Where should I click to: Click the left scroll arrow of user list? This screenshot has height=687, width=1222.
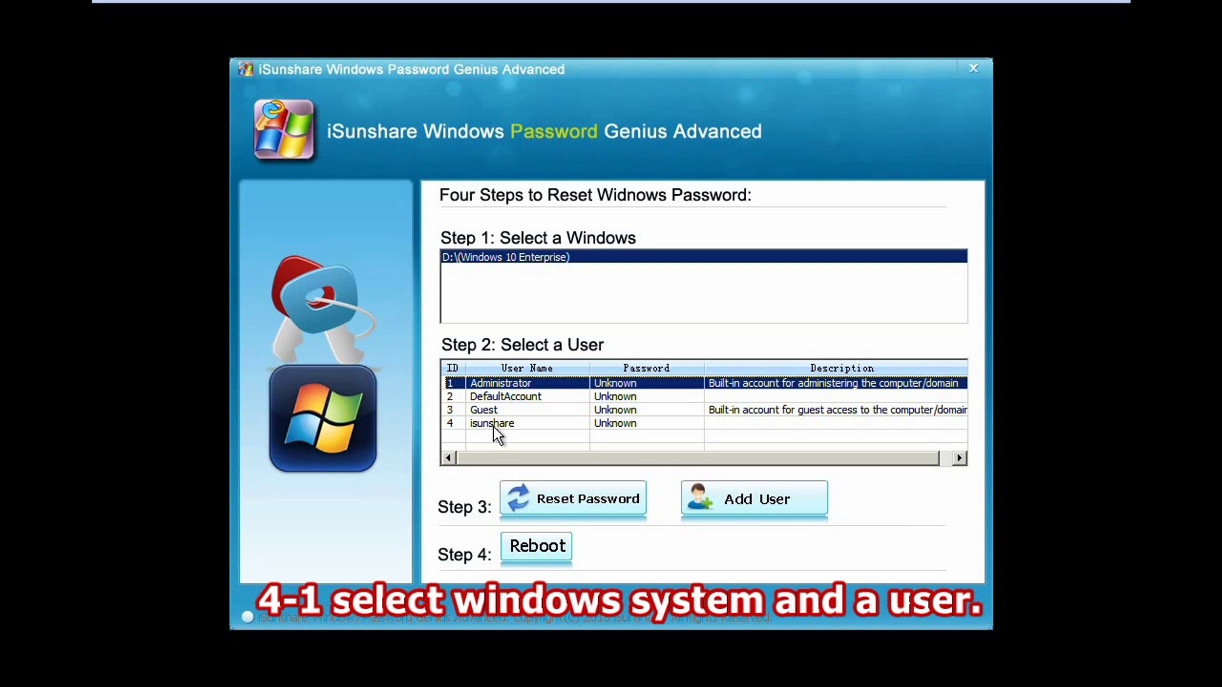(449, 458)
